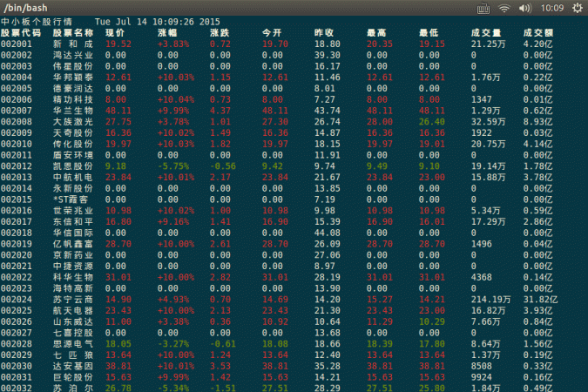Select stock name 新和成
Image resolution: width=588 pixels, height=392 pixels.
[73, 44]
